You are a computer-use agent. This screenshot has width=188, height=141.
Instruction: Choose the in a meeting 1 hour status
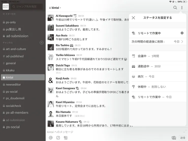[158, 56]
